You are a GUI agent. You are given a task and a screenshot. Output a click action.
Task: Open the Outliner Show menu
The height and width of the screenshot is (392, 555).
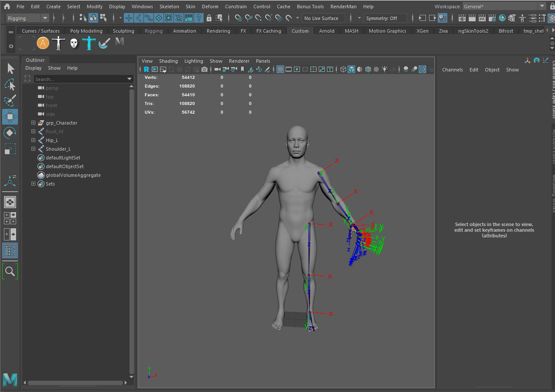[54, 68]
